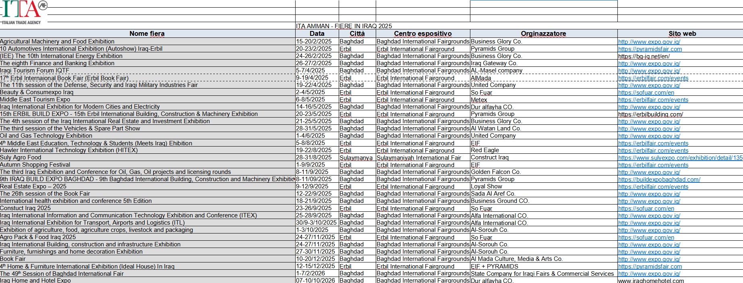The image size is (743, 283).
Task: Select "Iraq International Exhibition for Modern Cities and Electricity"
Action: [x=147, y=107]
